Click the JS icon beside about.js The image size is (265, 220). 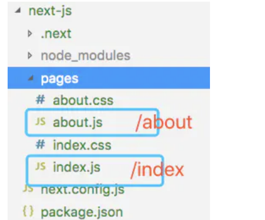point(41,122)
